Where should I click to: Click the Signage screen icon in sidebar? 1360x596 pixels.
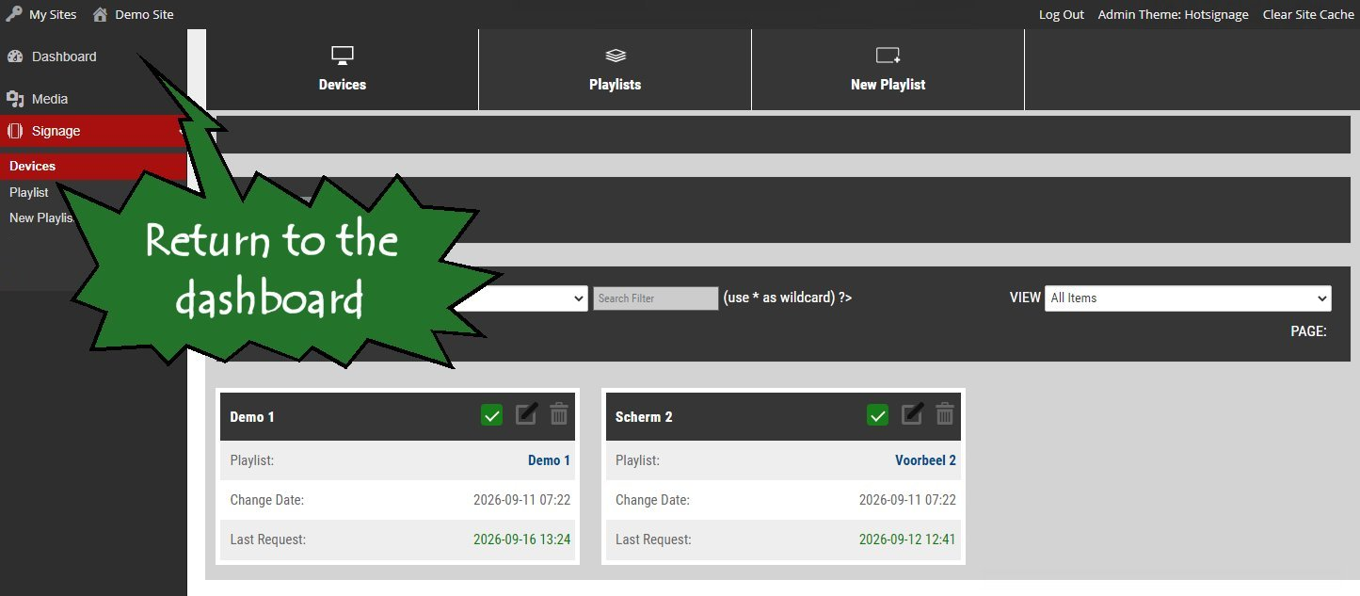click(x=14, y=131)
